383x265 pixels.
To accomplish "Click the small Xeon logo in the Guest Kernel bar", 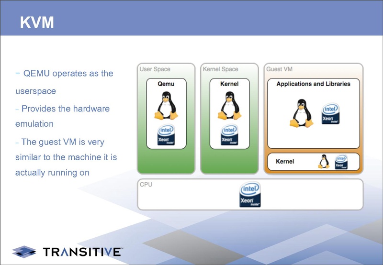I will tap(341, 162).
